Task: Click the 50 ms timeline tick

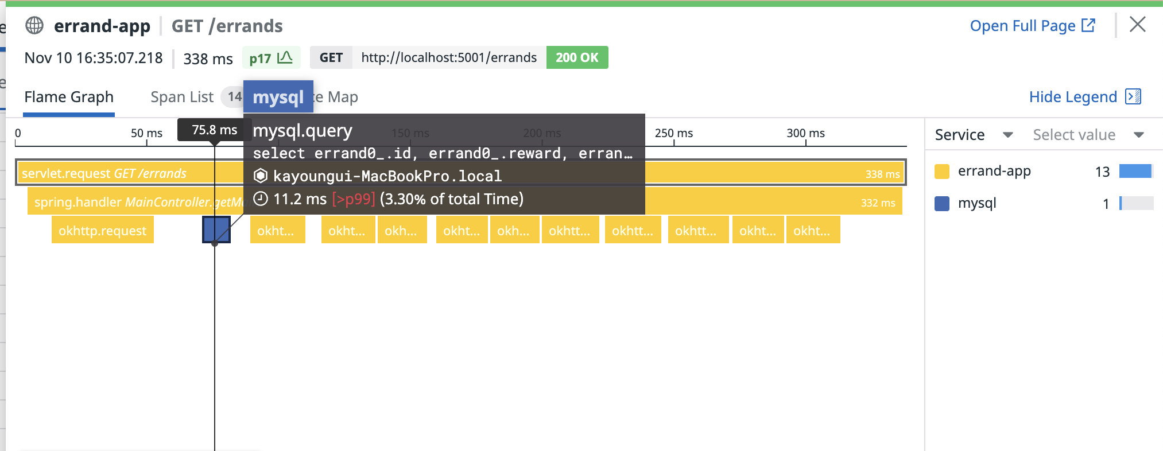Action: [146, 133]
